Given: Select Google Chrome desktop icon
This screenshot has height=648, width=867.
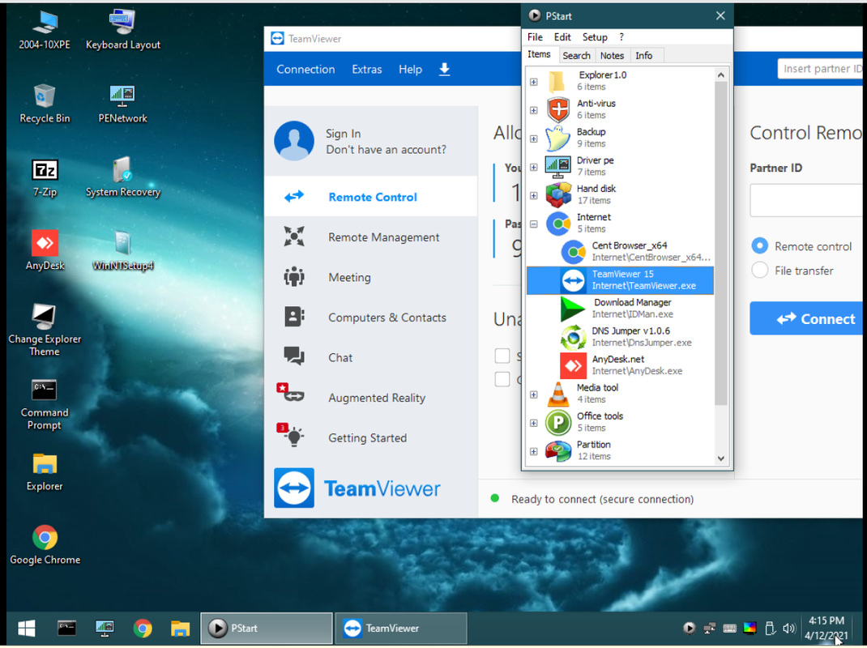Looking at the screenshot, I should (45, 545).
